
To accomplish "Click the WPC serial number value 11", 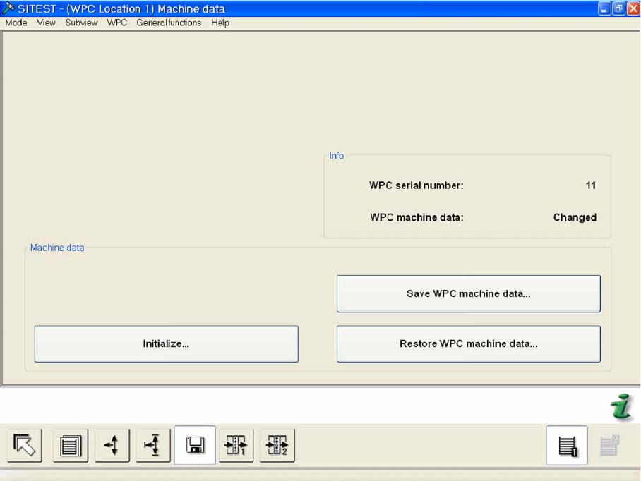I will (590, 185).
